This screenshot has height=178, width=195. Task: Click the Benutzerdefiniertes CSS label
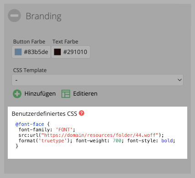pyautogui.click(x=44, y=114)
